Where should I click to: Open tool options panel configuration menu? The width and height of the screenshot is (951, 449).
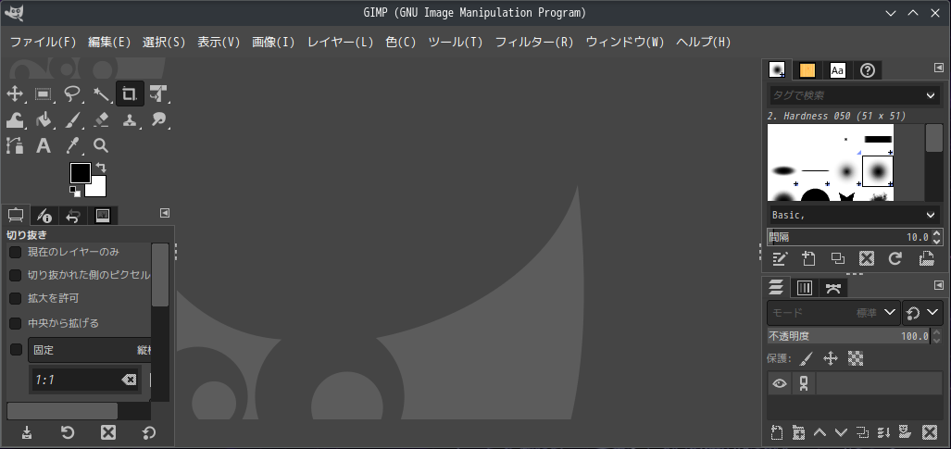[x=164, y=213]
